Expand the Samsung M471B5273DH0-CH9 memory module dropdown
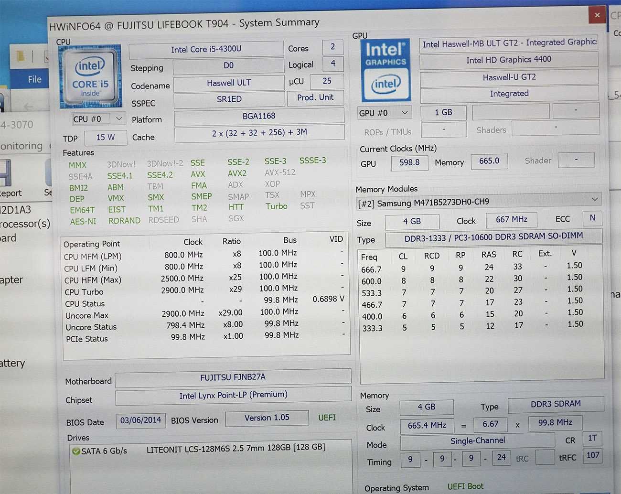 [x=479, y=202]
